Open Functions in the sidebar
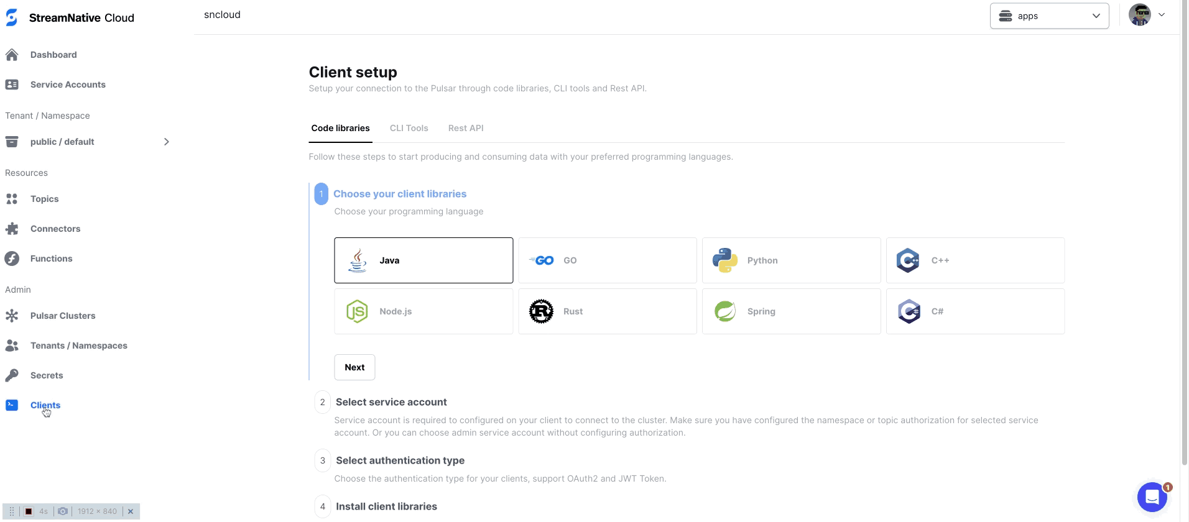1189x522 pixels. point(52,259)
